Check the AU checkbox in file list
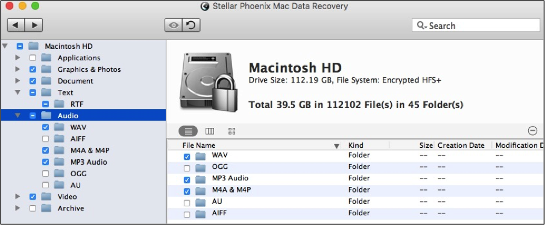Image resolution: width=545 pixels, height=225 pixels. (x=187, y=203)
